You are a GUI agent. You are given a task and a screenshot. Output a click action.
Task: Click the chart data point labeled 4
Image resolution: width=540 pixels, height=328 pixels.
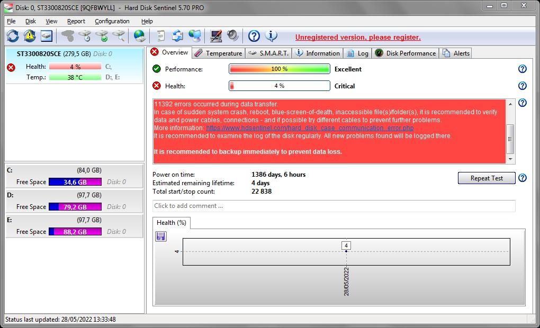(x=346, y=251)
